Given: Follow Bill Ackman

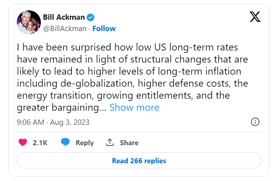Looking at the screenshot, I should [104, 28].
